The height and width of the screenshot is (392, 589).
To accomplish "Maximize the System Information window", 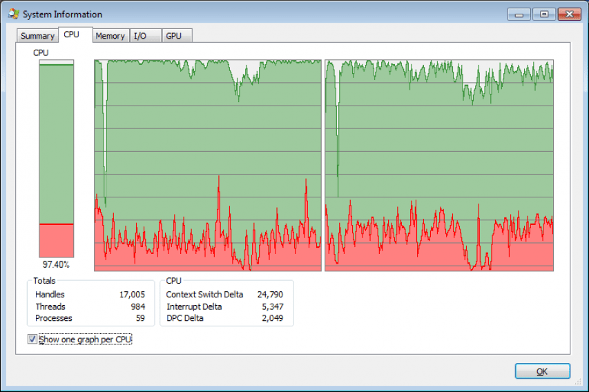I will pyautogui.click(x=544, y=14).
